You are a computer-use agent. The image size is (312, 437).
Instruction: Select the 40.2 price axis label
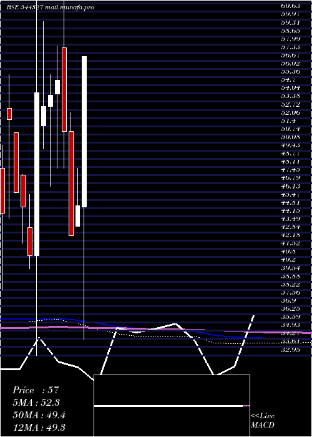288,260
